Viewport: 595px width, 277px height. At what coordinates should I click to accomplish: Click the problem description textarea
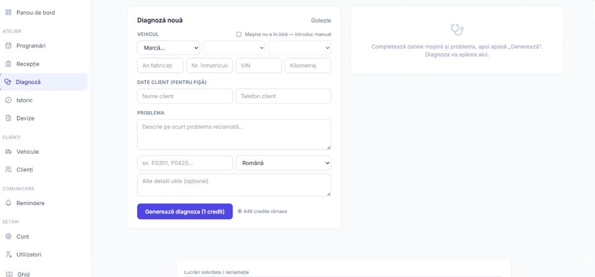click(234, 134)
